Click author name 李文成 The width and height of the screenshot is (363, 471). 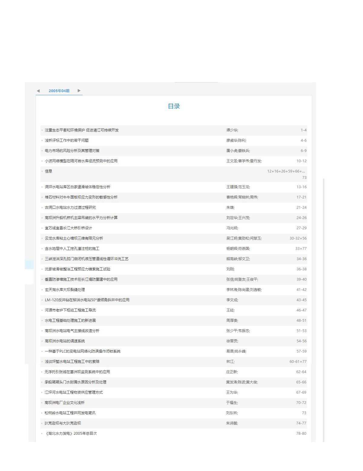pyautogui.click(x=232, y=300)
